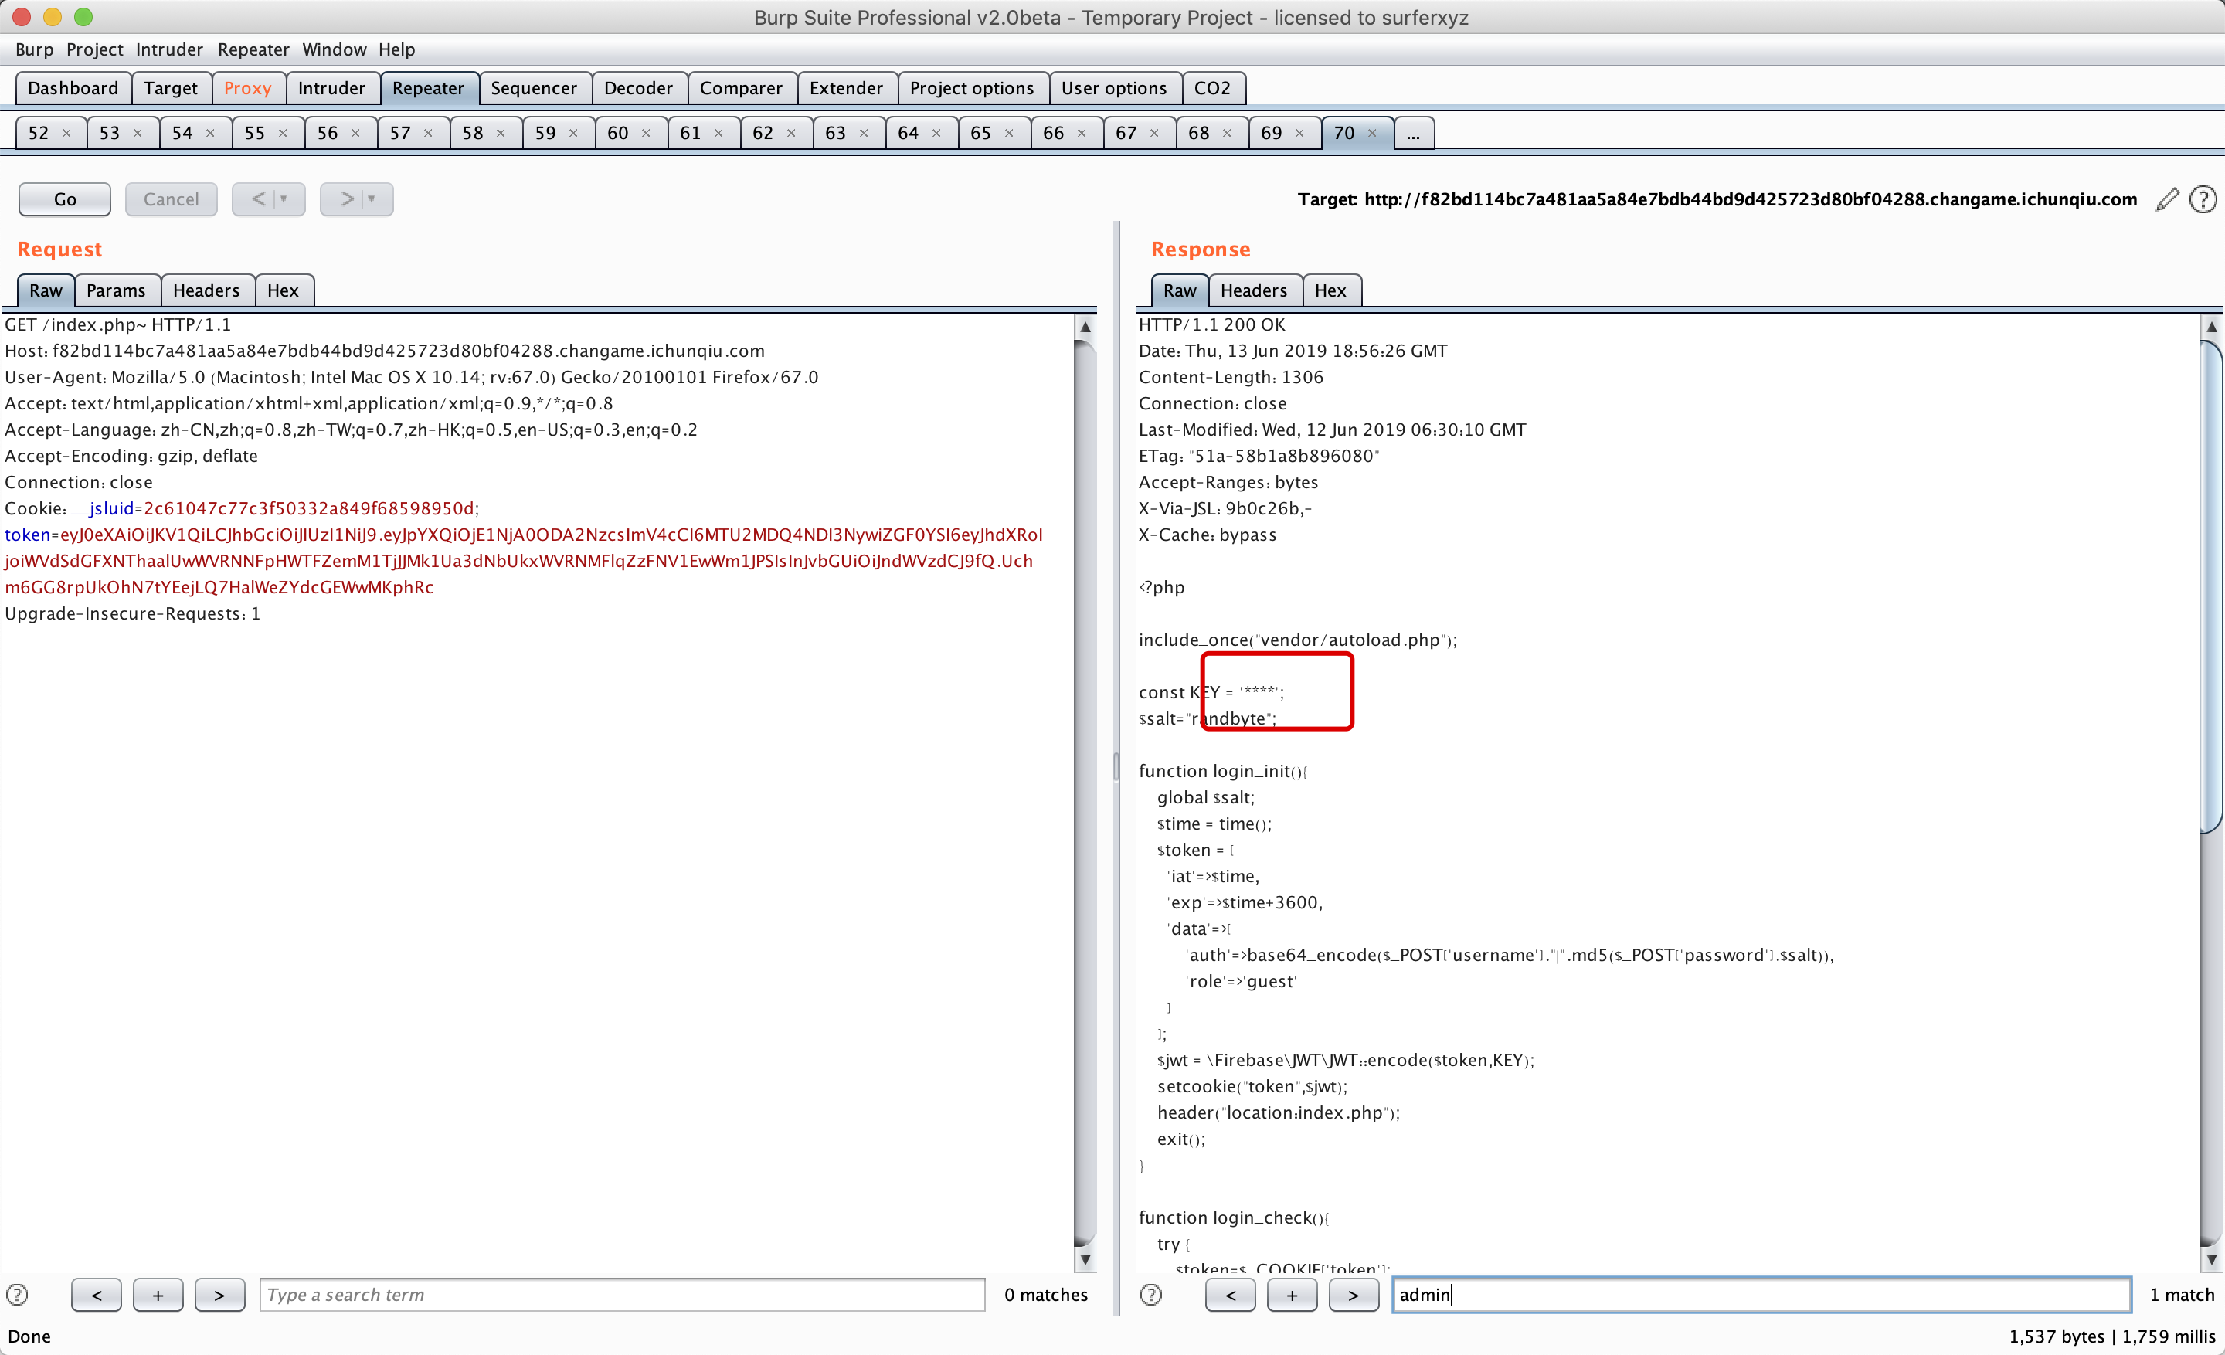
Task: Show more Repeater tabs via ellipsis
Action: pyautogui.click(x=1412, y=134)
